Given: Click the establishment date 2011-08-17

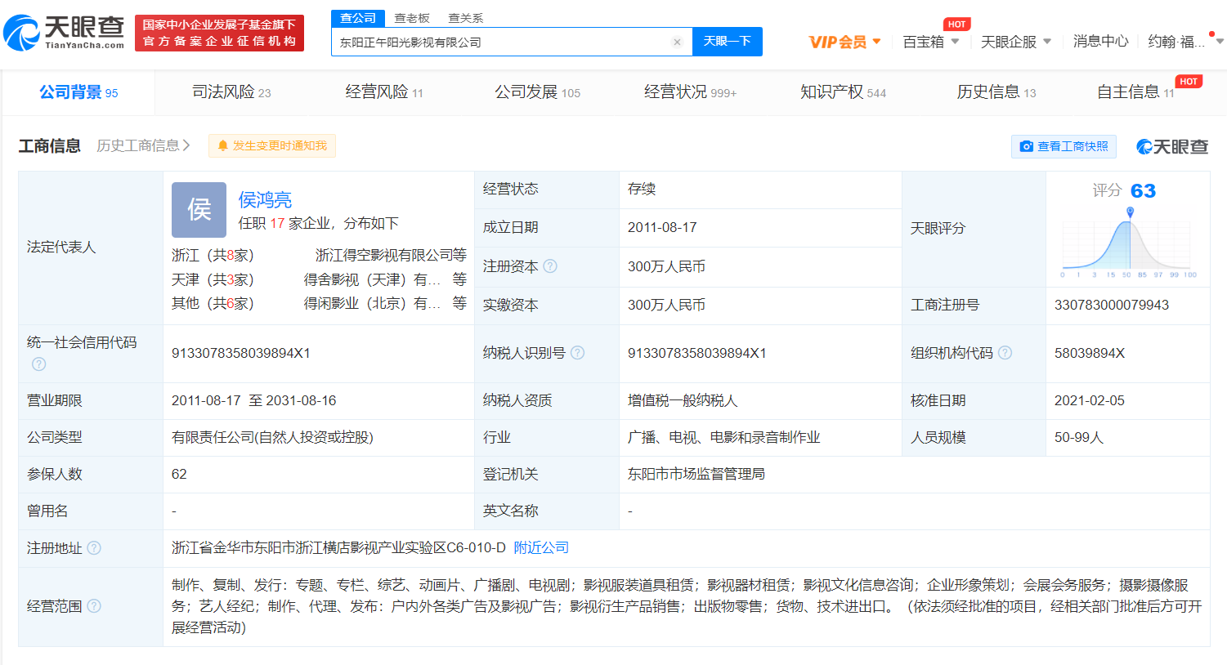Looking at the screenshot, I should click(x=662, y=227).
